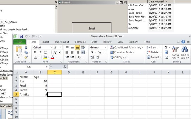The height and width of the screenshot is (119, 191).
Task: Decrease the cell indent
Action: point(67,57)
